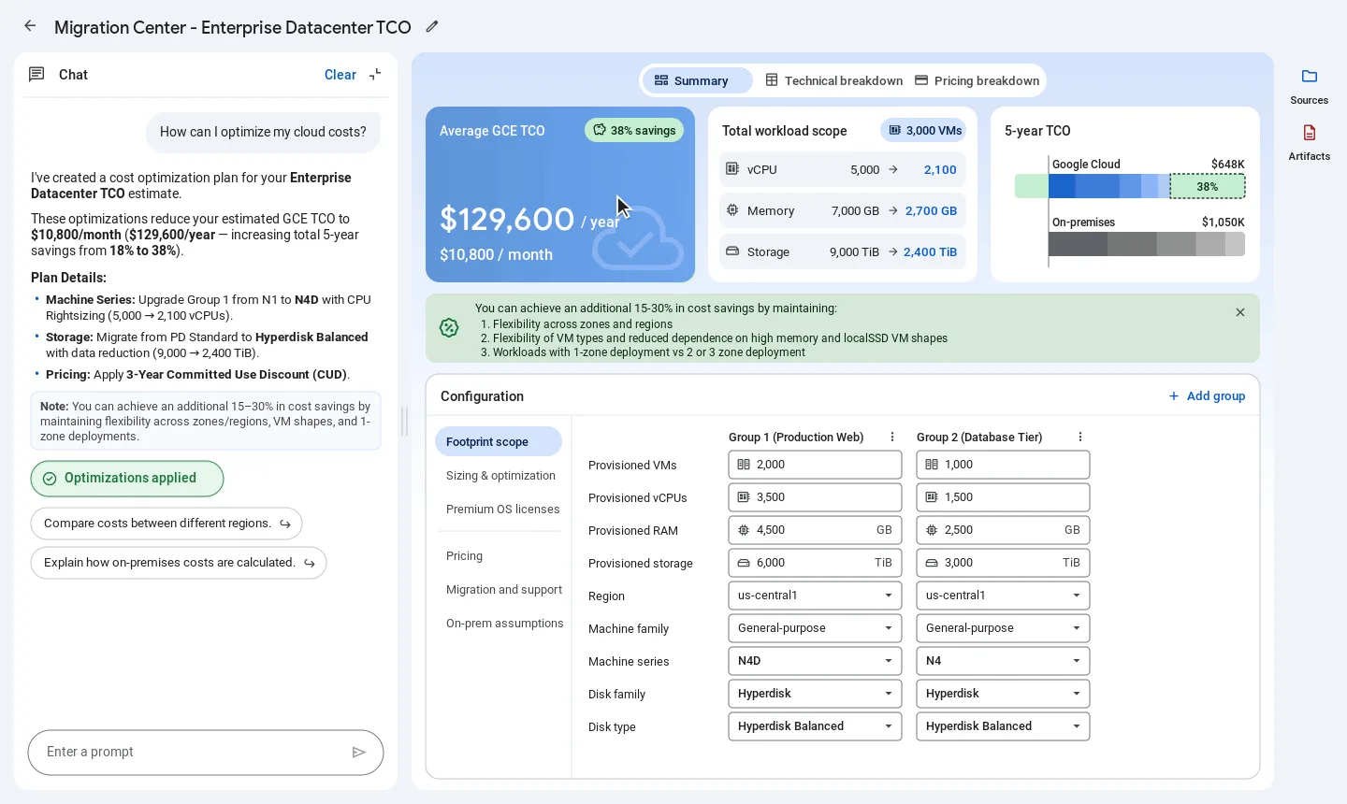Viewport: 1347px width, 804px height.
Task: Open Group 2 Disk family dropdown
Action: (1003, 694)
